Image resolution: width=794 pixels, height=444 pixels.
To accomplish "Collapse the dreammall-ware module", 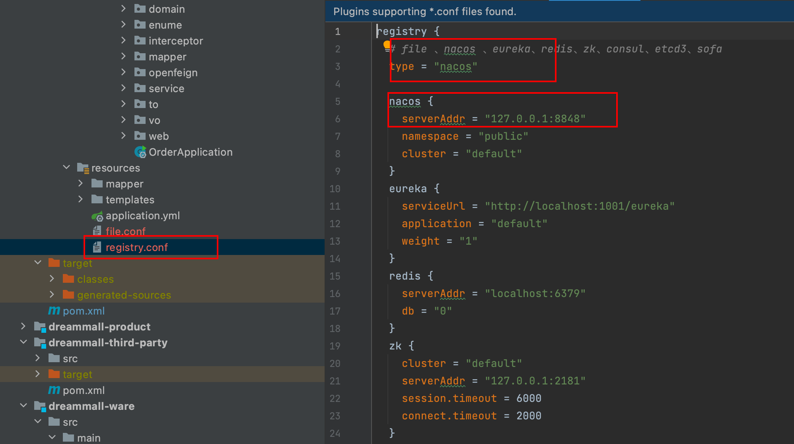I will click(x=23, y=405).
